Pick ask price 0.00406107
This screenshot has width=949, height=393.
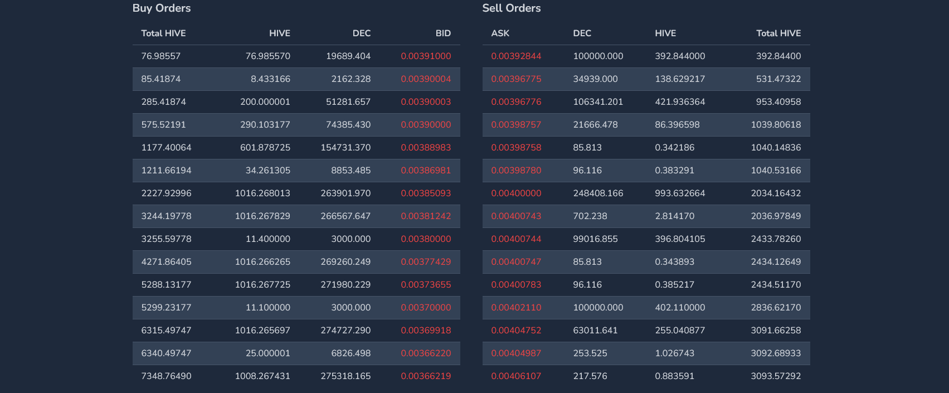coord(516,376)
